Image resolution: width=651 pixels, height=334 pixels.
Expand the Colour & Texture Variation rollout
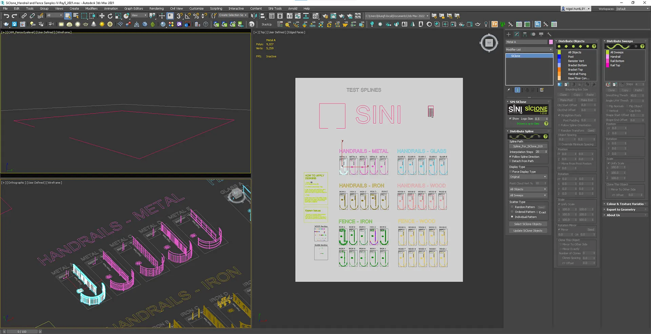coord(625,204)
